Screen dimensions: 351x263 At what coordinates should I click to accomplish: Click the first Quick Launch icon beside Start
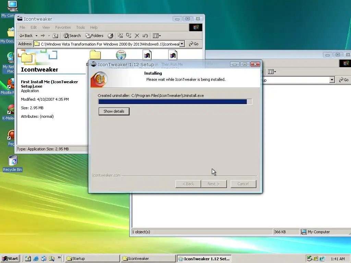point(28,259)
